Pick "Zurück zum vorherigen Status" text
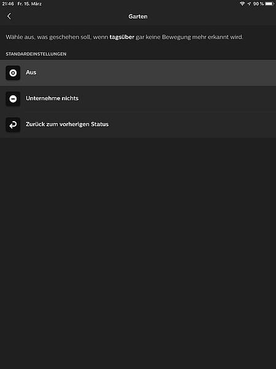The image size is (276, 369). click(67, 124)
